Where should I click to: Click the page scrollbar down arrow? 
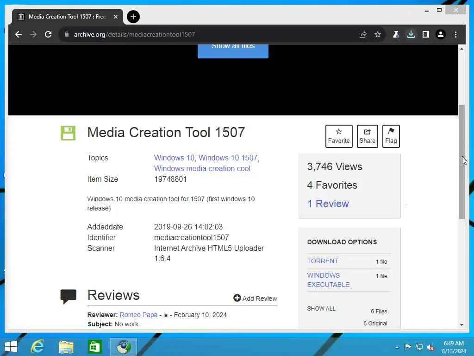pyautogui.click(x=462, y=324)
